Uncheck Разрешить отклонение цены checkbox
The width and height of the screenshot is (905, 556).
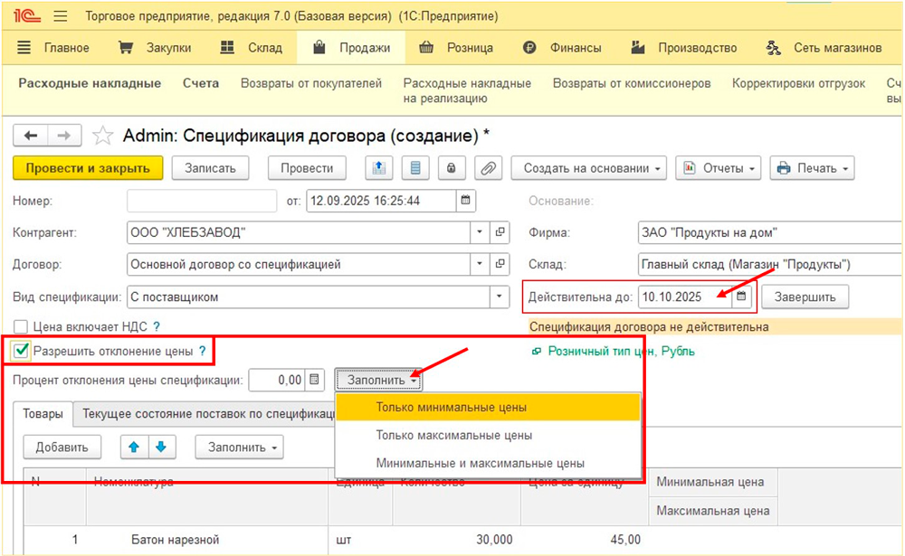22,350
